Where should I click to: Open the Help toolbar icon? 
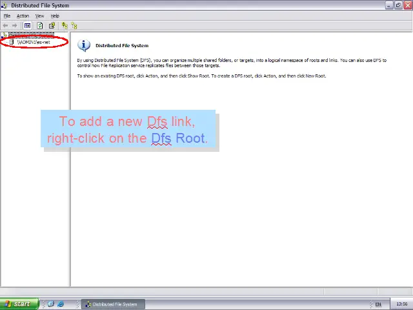click(52, 26)
